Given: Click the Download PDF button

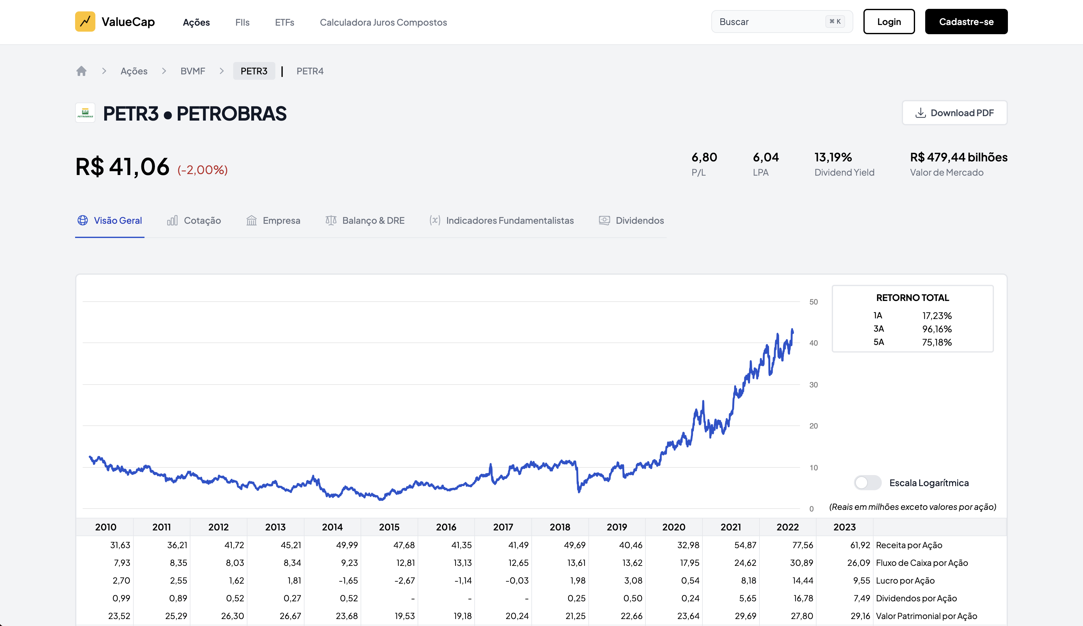Looking at the screenshot, I should click(x=954, y=113).
